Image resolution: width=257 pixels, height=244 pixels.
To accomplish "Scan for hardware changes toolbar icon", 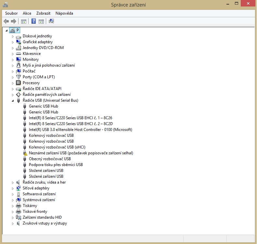I will pyautogui.click(x=51, y=21).
